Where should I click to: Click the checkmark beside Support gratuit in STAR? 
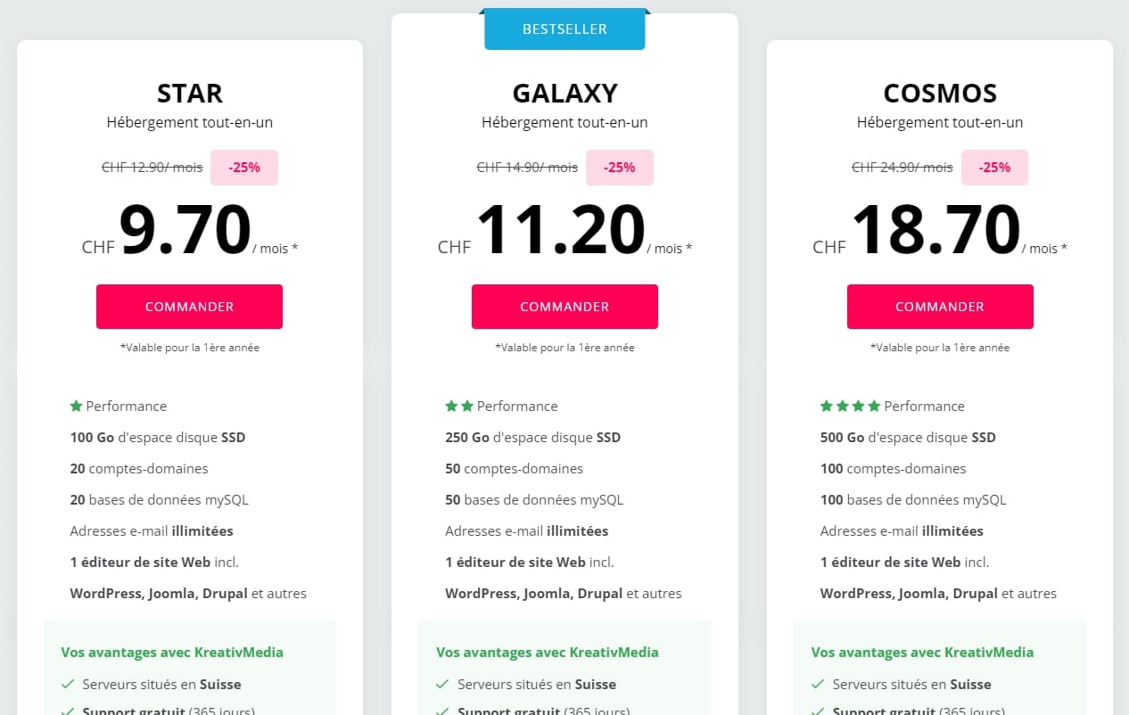point(67,711)
